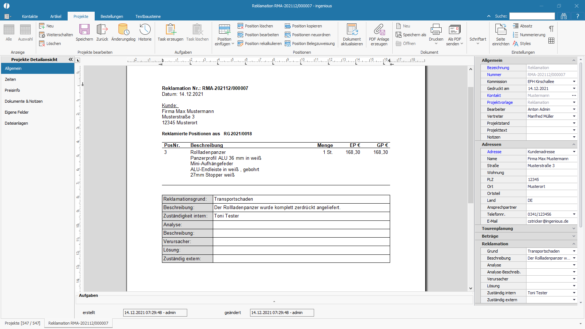Click the binoculars search icon
The image size is (585, 329).
(564, 16)
